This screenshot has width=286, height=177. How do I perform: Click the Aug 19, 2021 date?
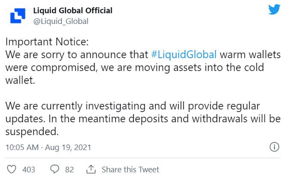(x=68, y=147)
